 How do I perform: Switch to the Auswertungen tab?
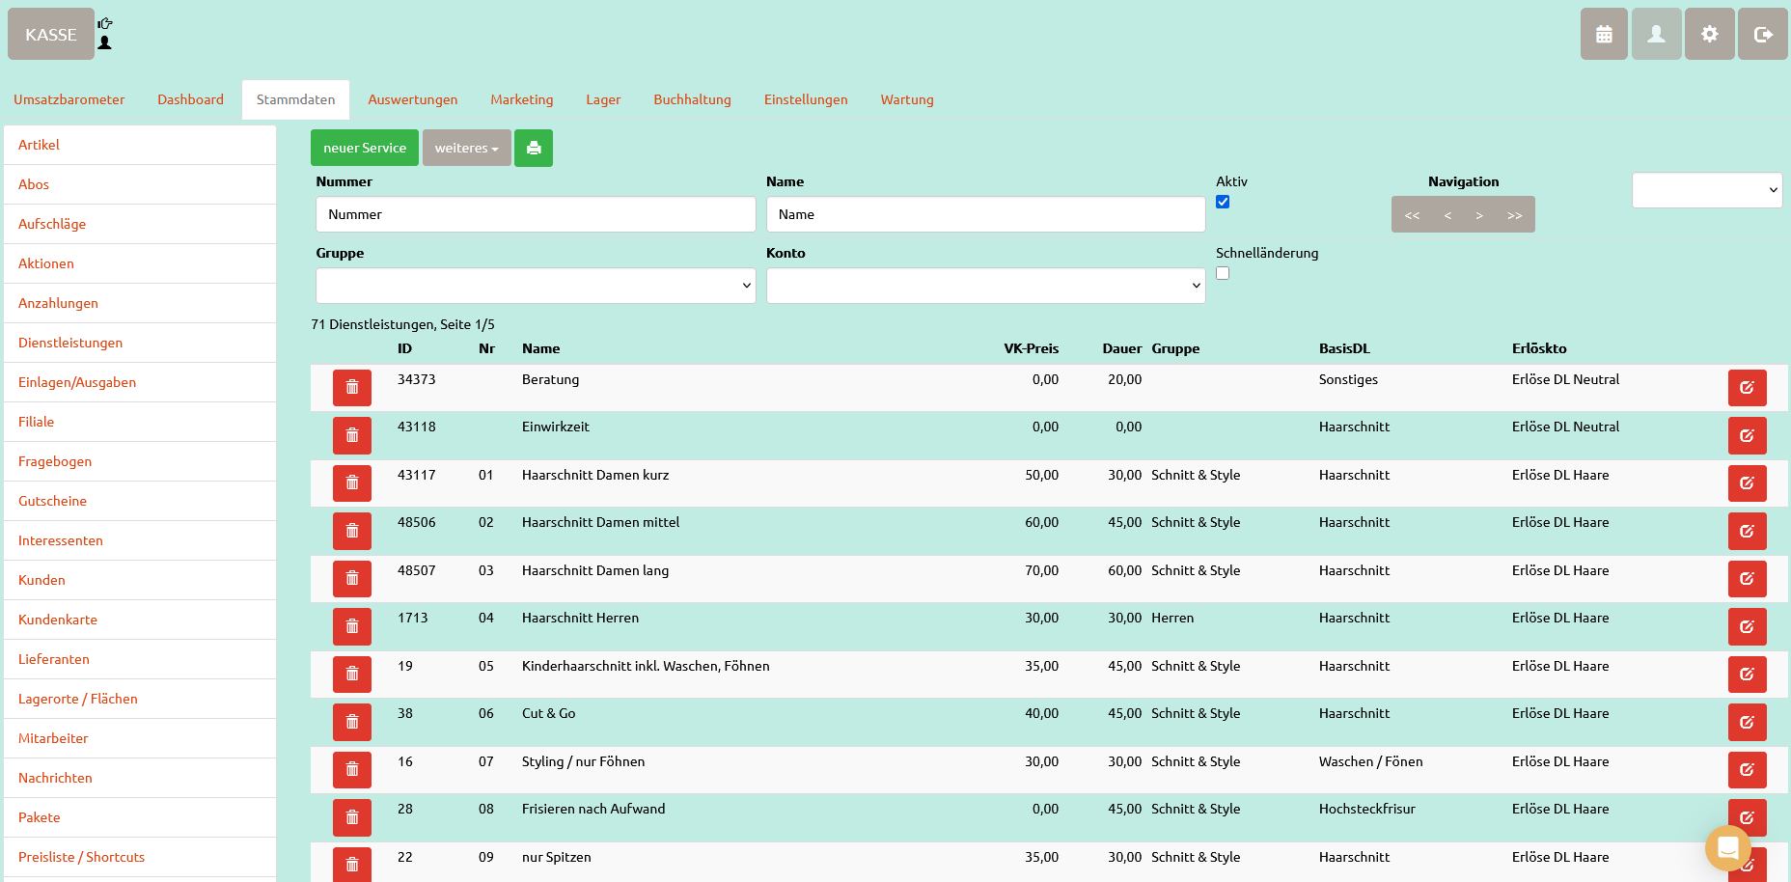[412, 99]
